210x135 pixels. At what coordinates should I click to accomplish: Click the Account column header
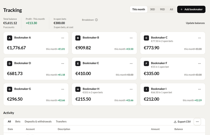pos(30,129)
